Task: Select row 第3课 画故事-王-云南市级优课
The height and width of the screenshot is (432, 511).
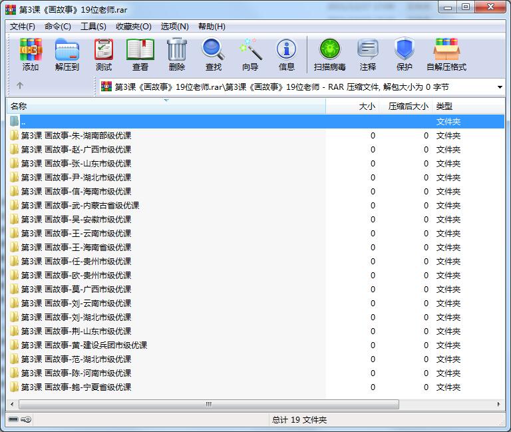Action: 255,234
